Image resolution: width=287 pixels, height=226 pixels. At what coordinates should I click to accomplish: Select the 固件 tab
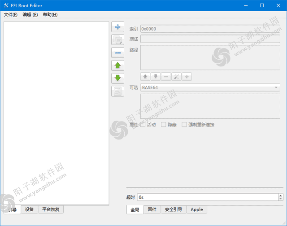(x=152, y=209)
